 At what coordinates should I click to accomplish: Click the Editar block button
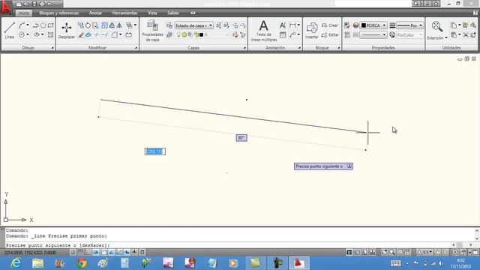tap(330, 35)
